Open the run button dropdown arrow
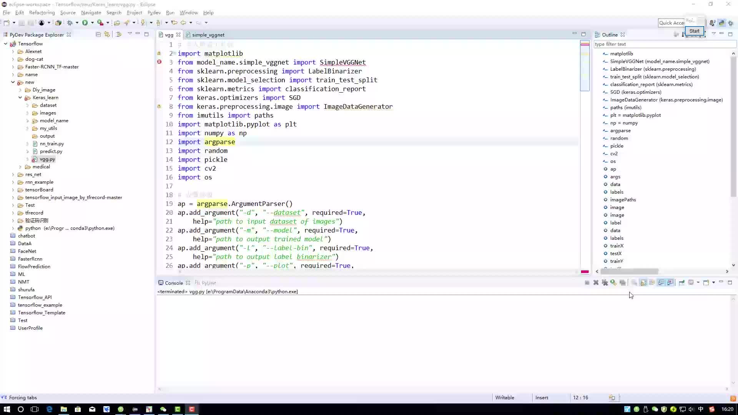The height and width of the screenshot is (415, 738). [x=92, y=23]
